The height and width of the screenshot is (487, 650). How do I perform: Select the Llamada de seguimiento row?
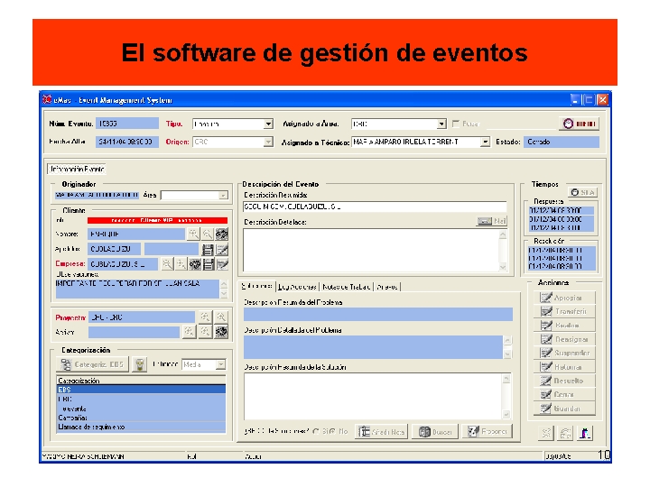pyautogui.click(x=141, y=427)
